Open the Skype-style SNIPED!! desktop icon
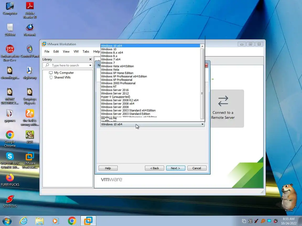 tap(10, 160)
